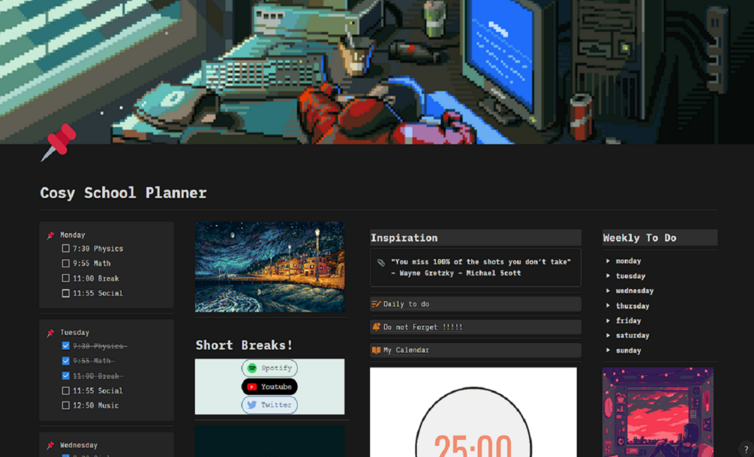The width and height of the screenshot is (754, 457).
Task: Click the 12:50 Music task text
Action: click(96, 405)
